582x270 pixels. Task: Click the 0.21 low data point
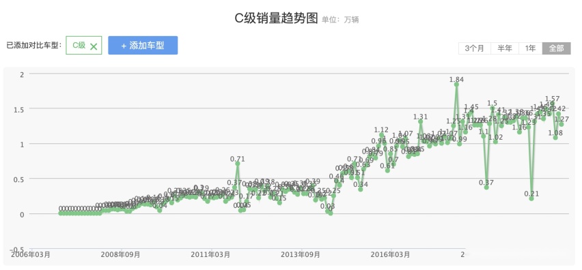tap(531, 198)
